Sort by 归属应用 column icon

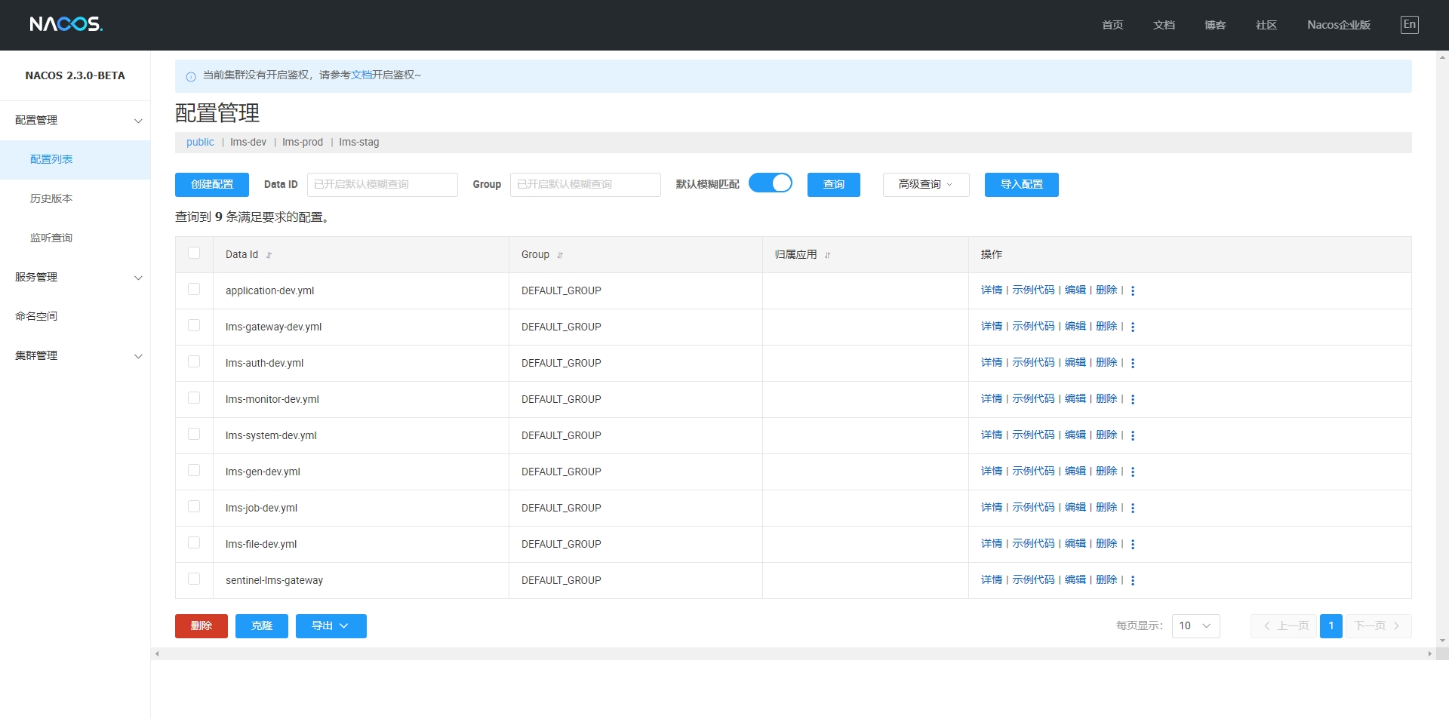tap(828, 255)
